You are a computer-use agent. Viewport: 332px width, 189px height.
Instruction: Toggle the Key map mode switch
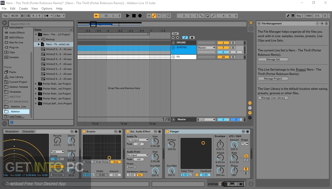pos(299,16)
